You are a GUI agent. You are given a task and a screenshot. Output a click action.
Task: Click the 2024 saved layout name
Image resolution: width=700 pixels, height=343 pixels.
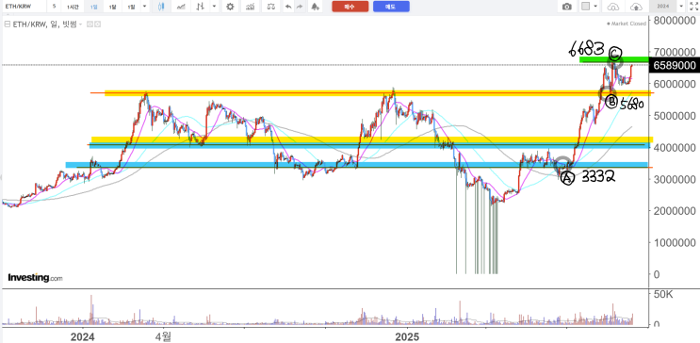[x=662, y=7]
